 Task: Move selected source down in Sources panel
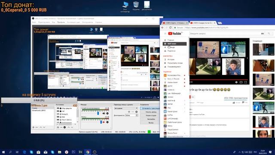point(72,127)
